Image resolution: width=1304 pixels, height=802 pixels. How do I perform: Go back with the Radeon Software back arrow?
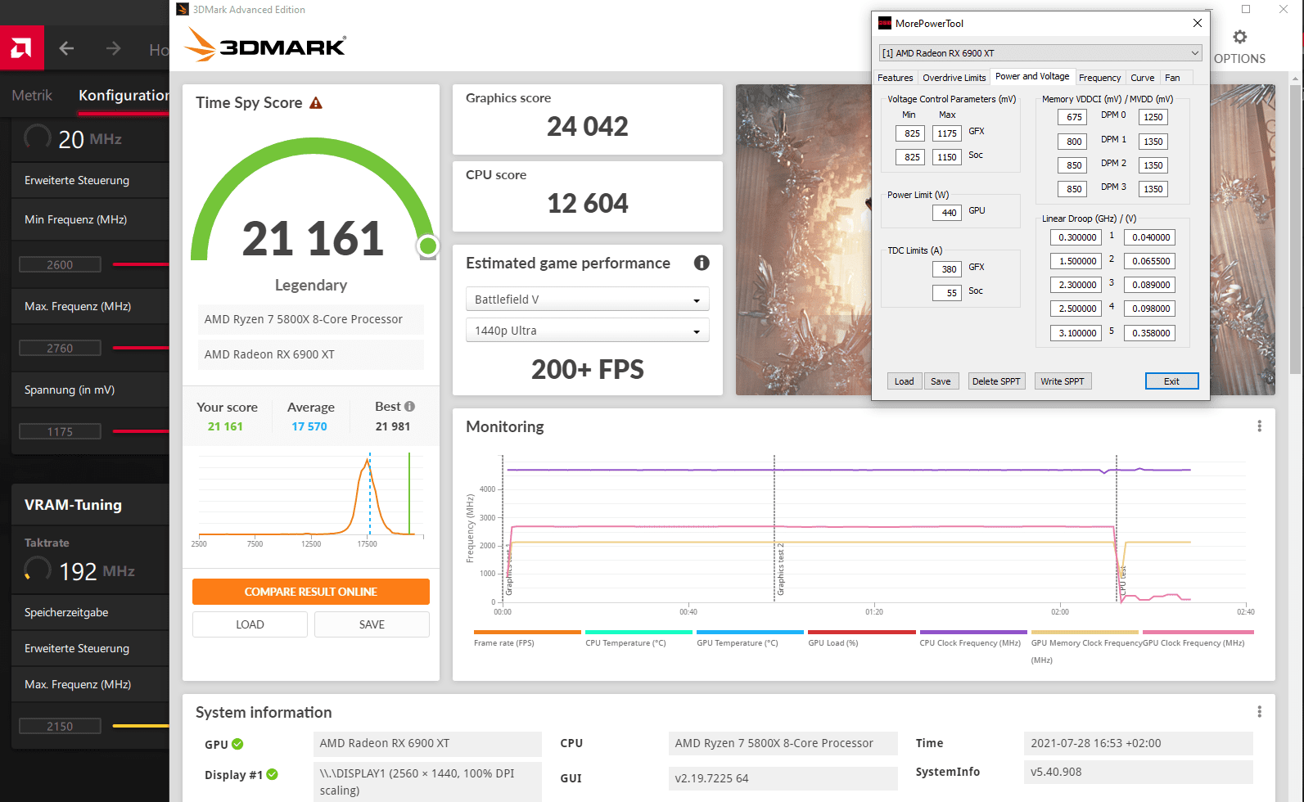pyautogui.click(x=66, y=49)
